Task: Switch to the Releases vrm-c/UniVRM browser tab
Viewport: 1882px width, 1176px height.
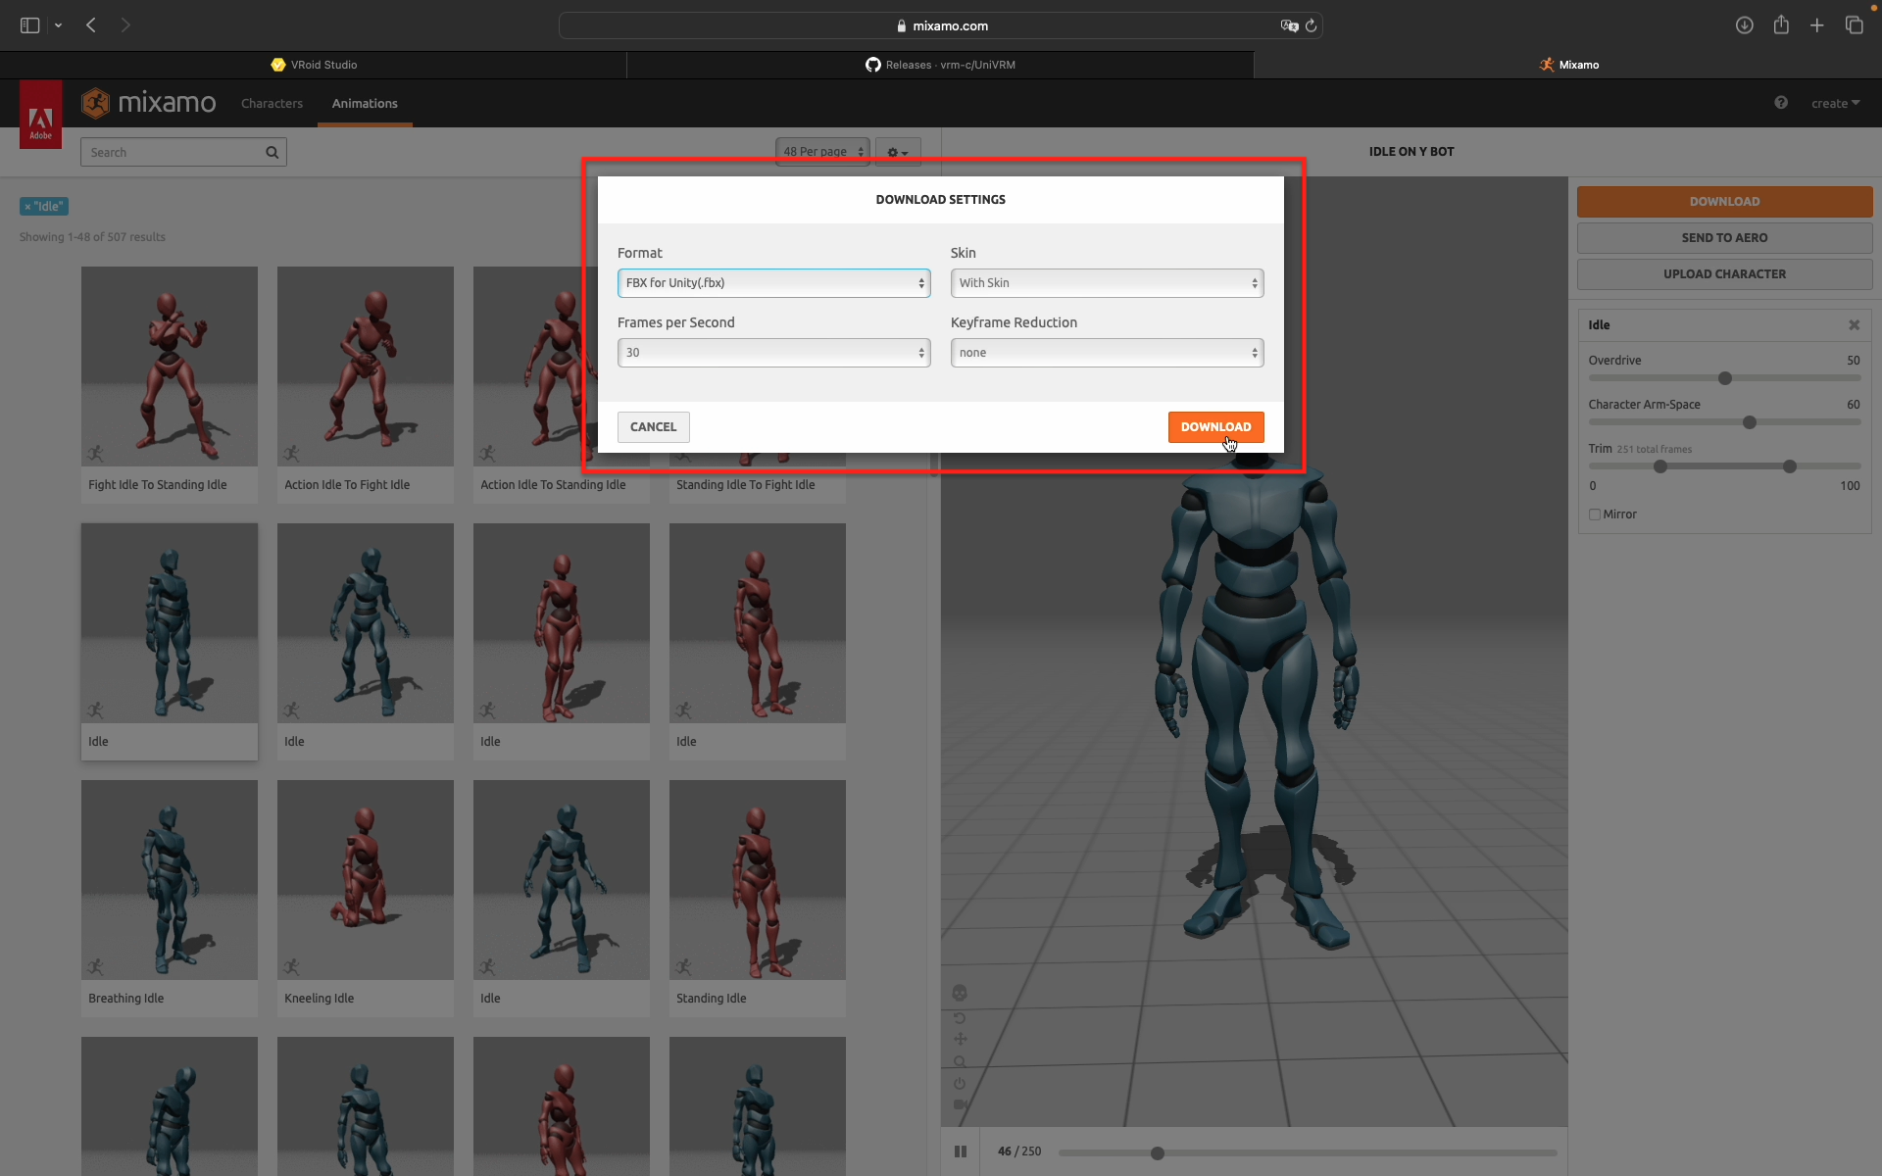Action: pos(940,65)
